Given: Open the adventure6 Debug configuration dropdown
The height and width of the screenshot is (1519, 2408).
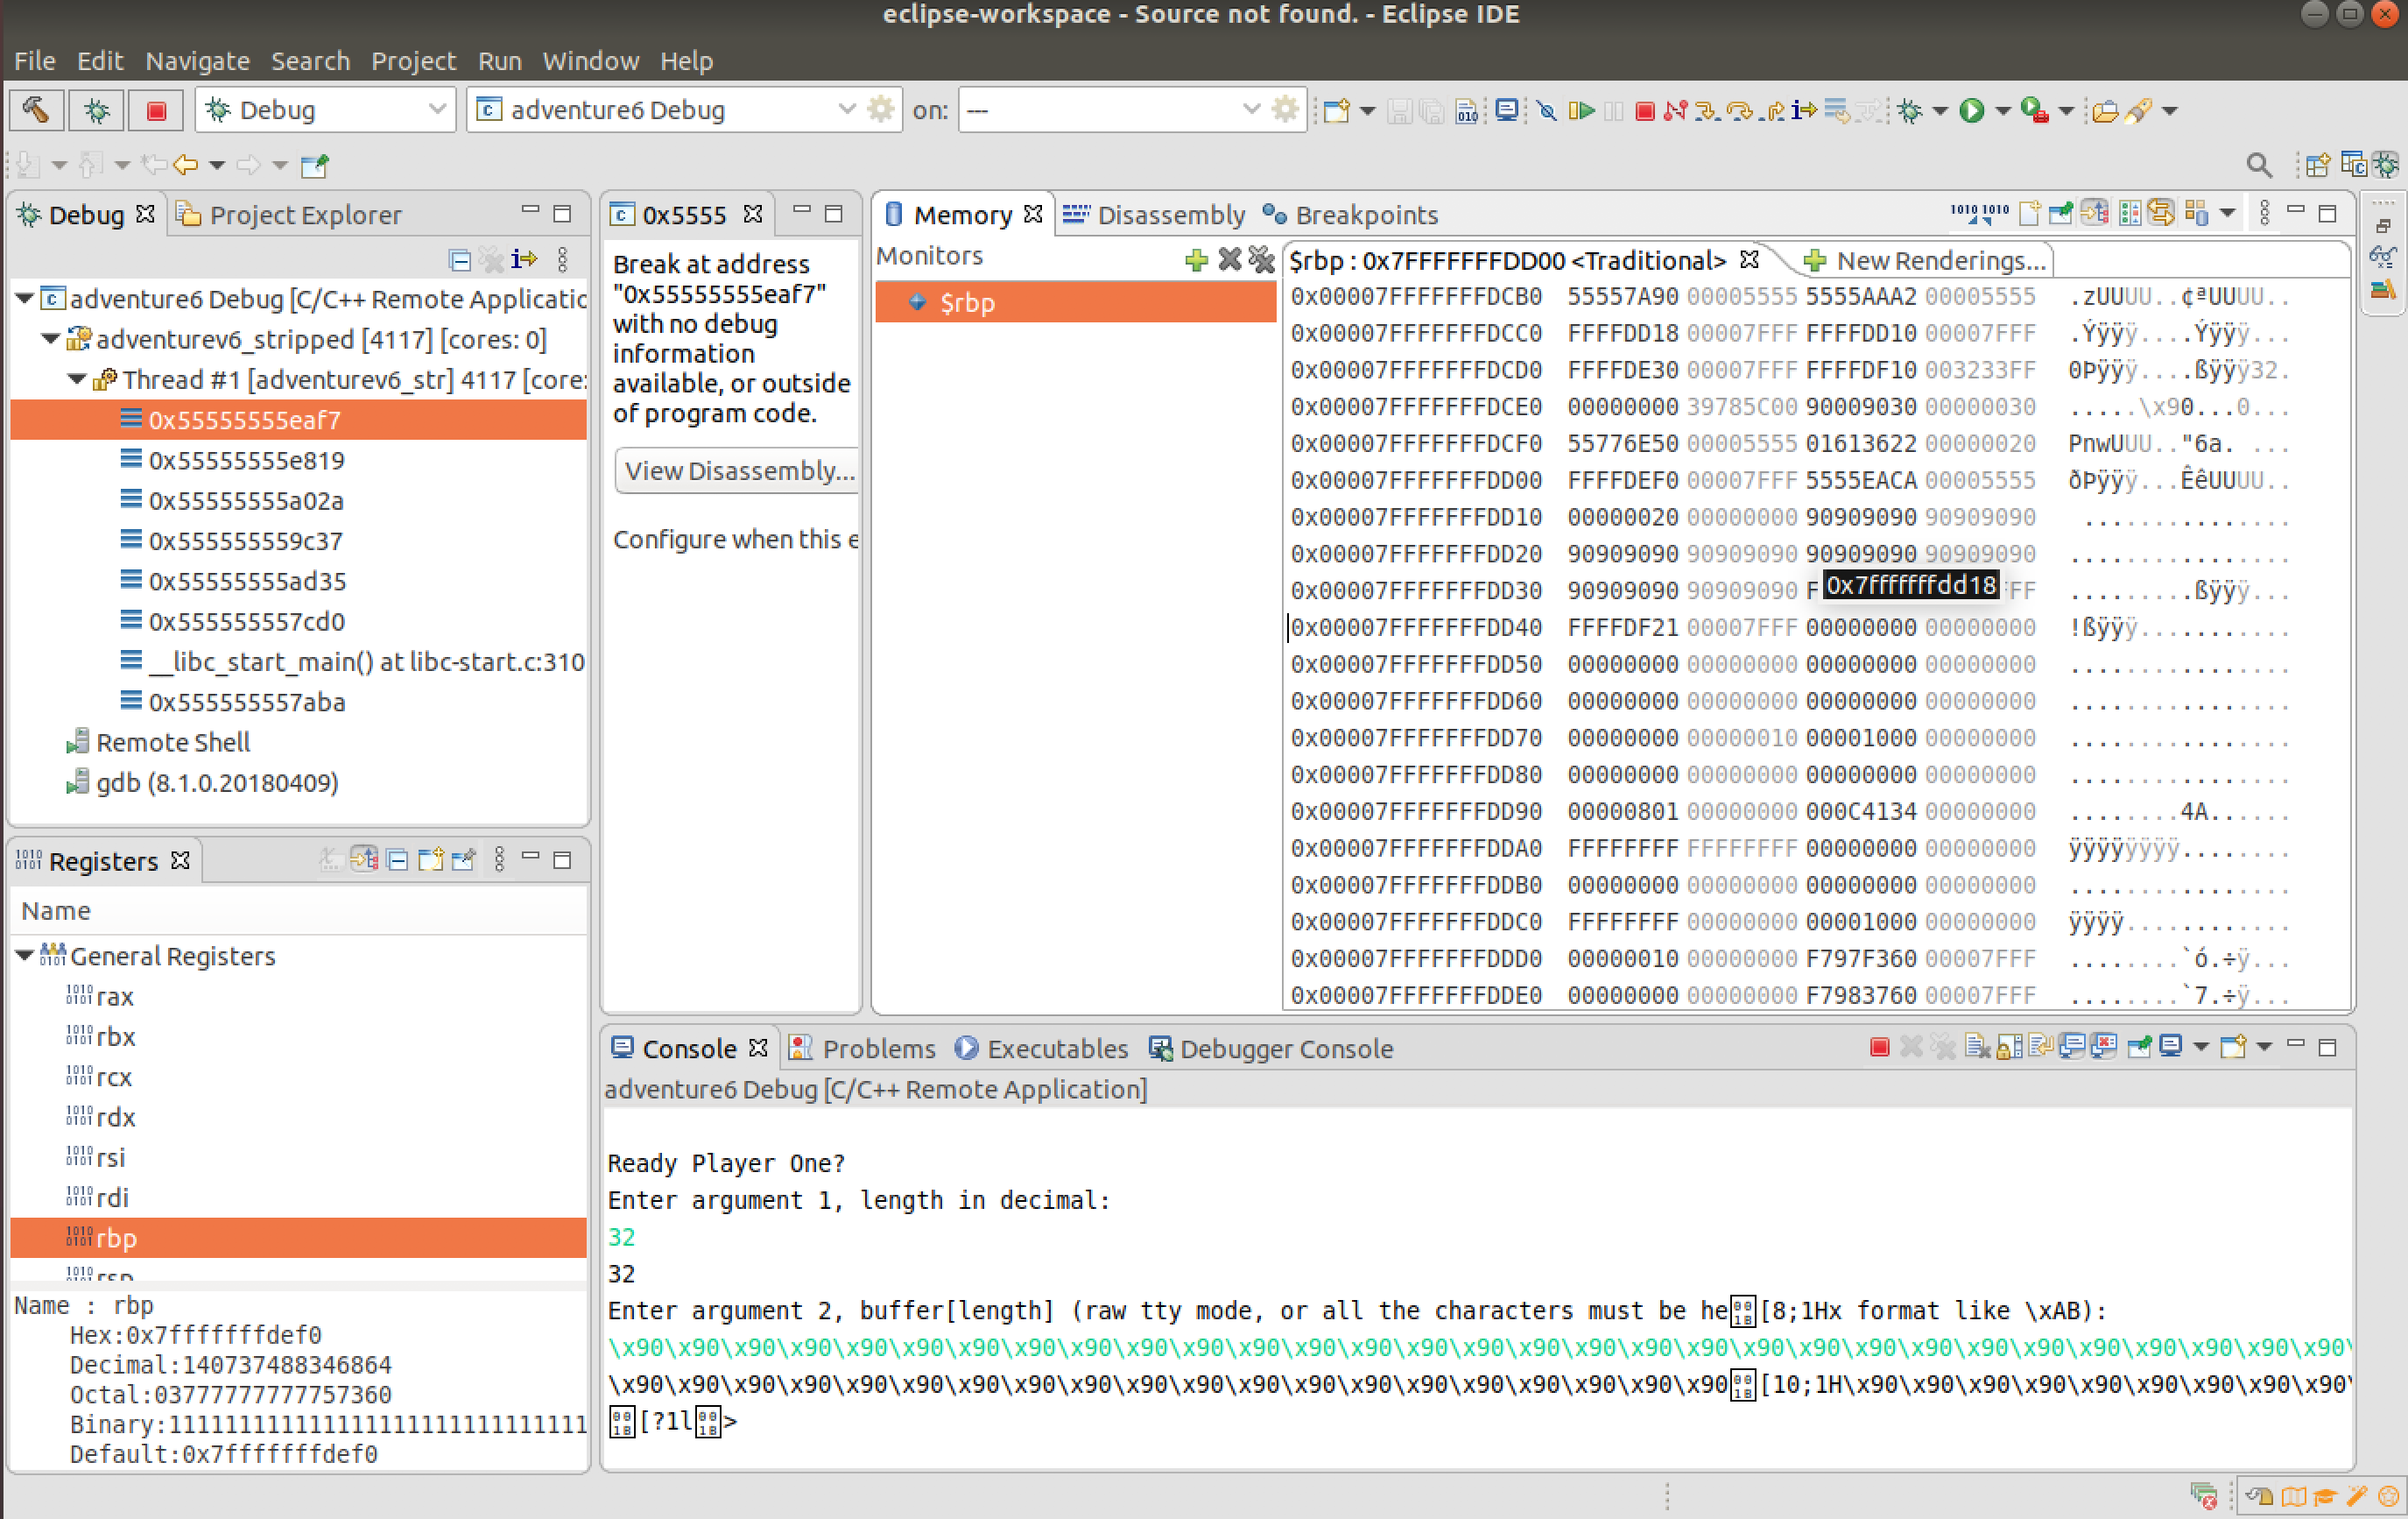Looking at the screenshot, I should pyautogui.click(x=846, y=110).
